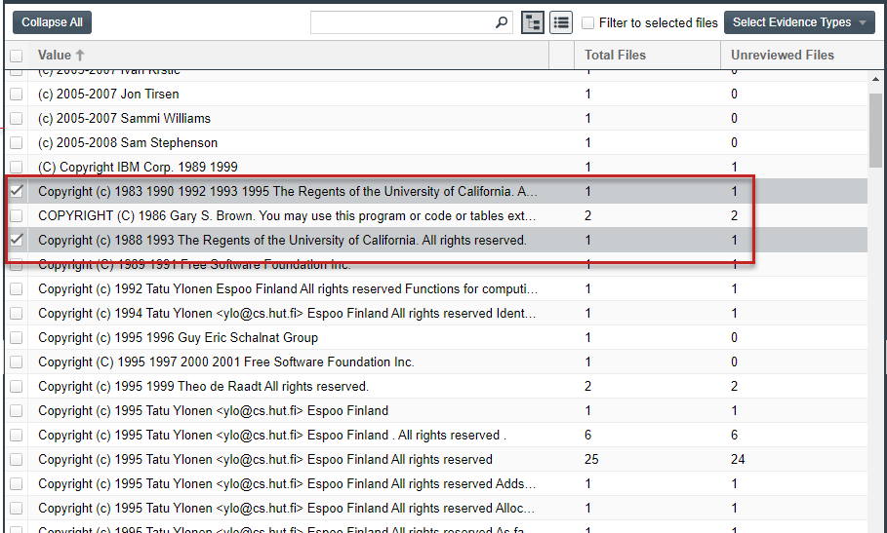The height and width of the screenshot is (533, 887).
Task: Check the Gary S. Brown copyright row
Action: tap(17, 215)
